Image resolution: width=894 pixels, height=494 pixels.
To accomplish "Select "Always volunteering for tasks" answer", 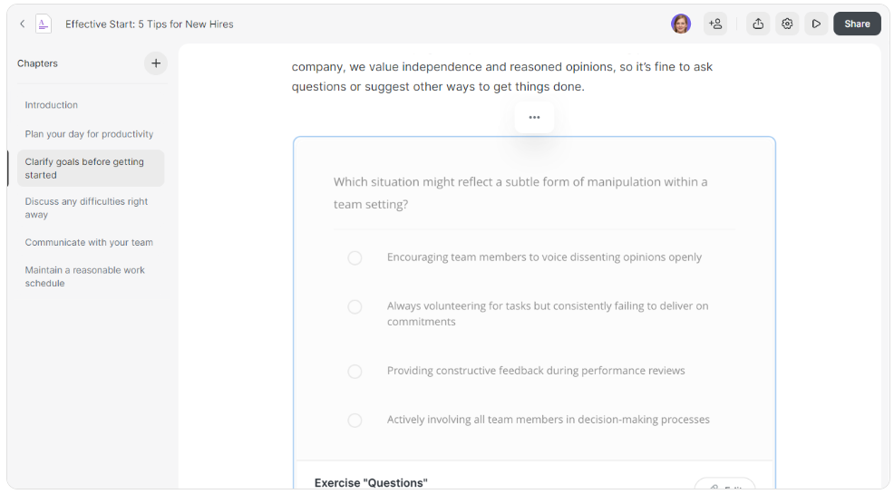I will coord(355,307).
